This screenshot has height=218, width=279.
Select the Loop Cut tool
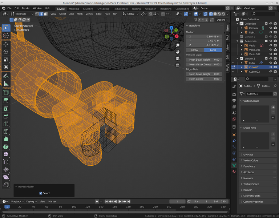point(6,124)
